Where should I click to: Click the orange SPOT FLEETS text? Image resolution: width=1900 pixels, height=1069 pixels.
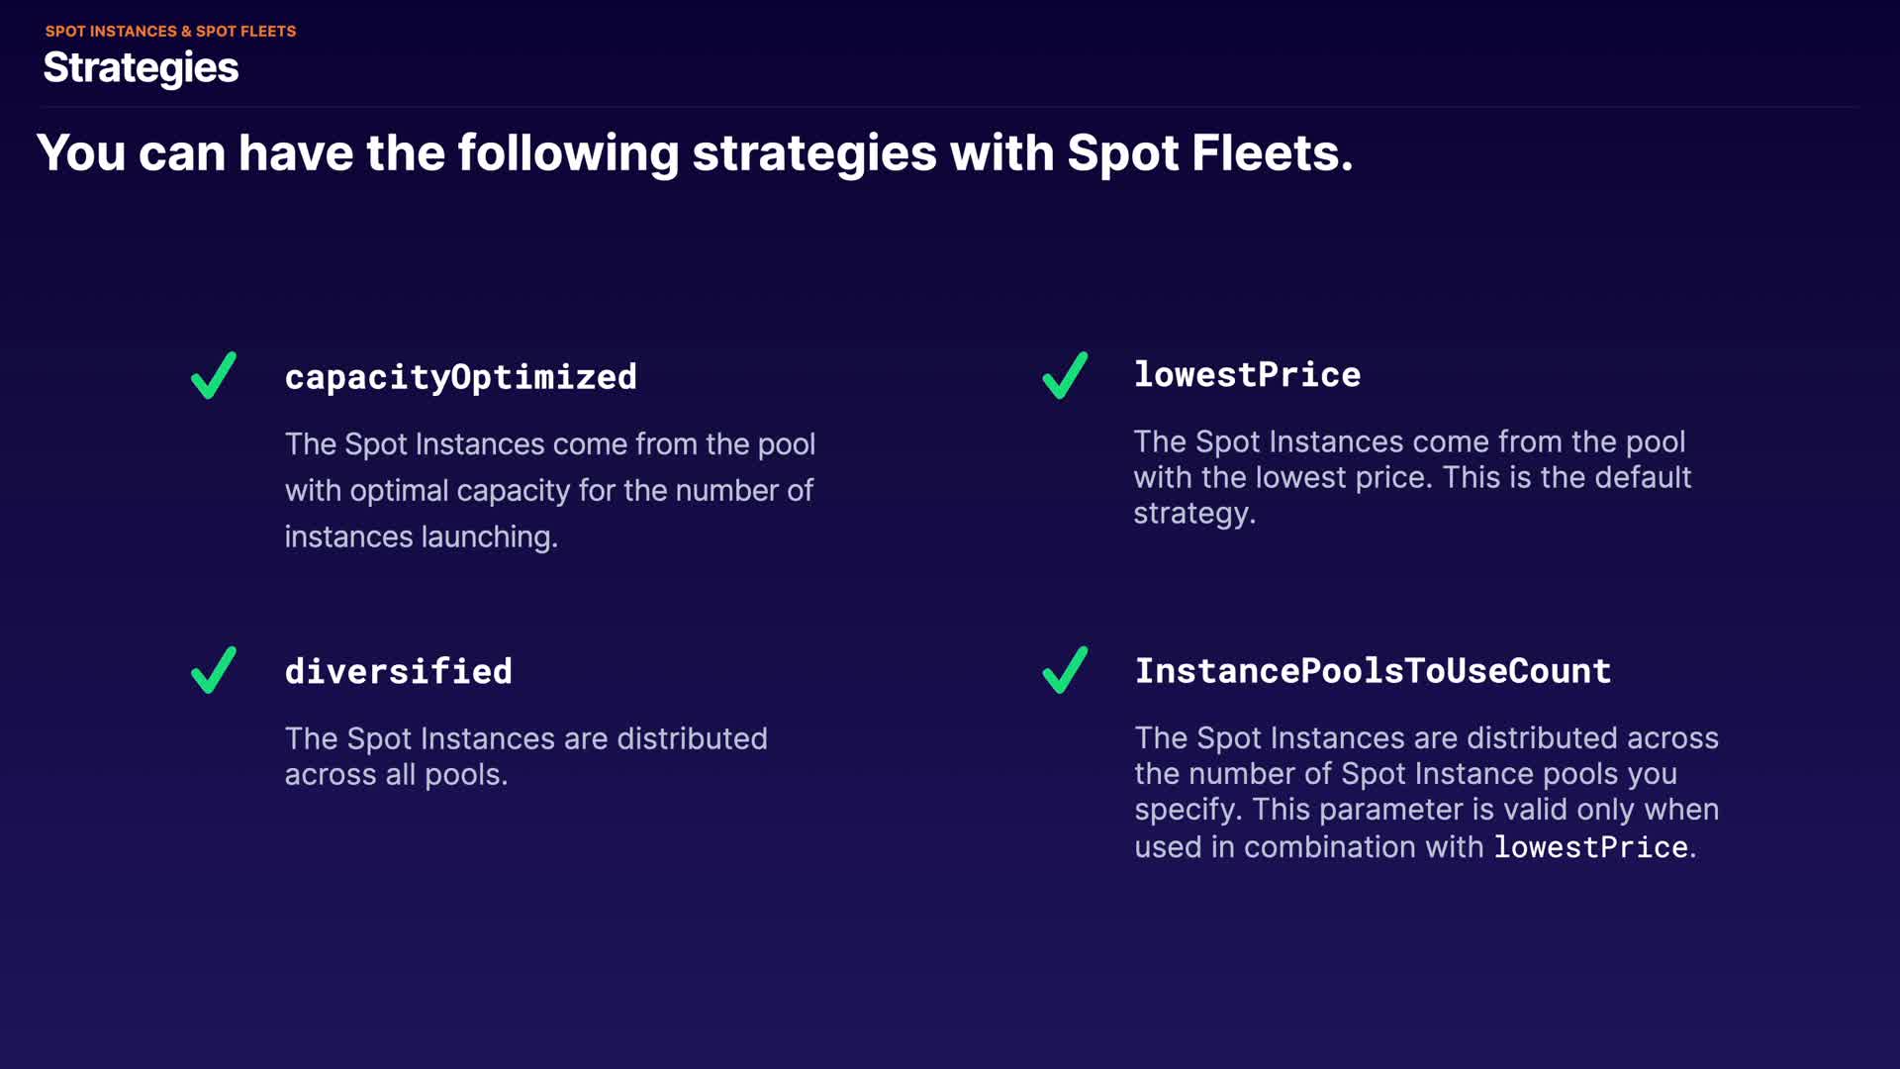click(x=245, y=32)
